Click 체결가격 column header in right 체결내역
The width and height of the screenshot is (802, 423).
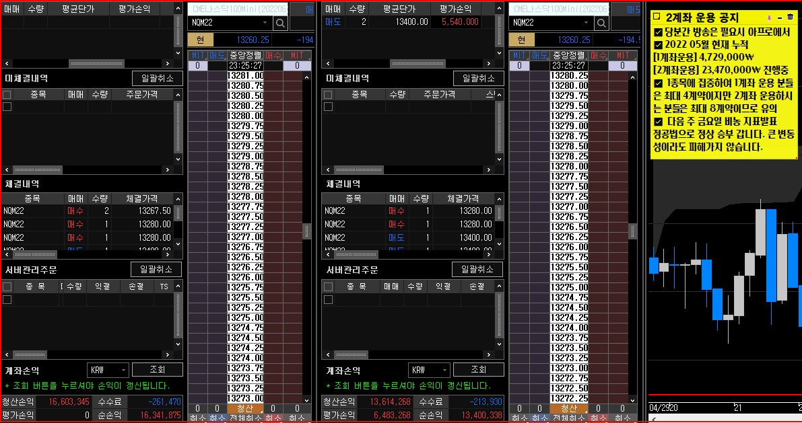463,198
